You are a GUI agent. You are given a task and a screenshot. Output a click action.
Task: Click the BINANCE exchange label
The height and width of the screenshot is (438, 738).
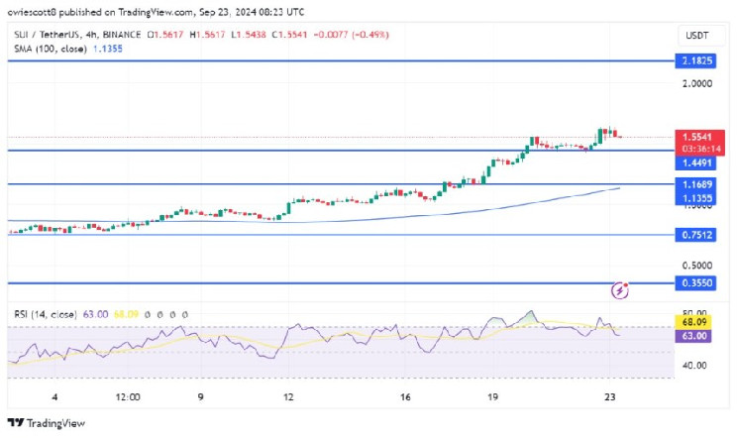pos(122,35)
